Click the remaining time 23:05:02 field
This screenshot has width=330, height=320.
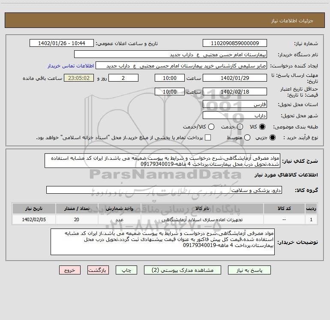pyautogui.click(x=79, y=78)
